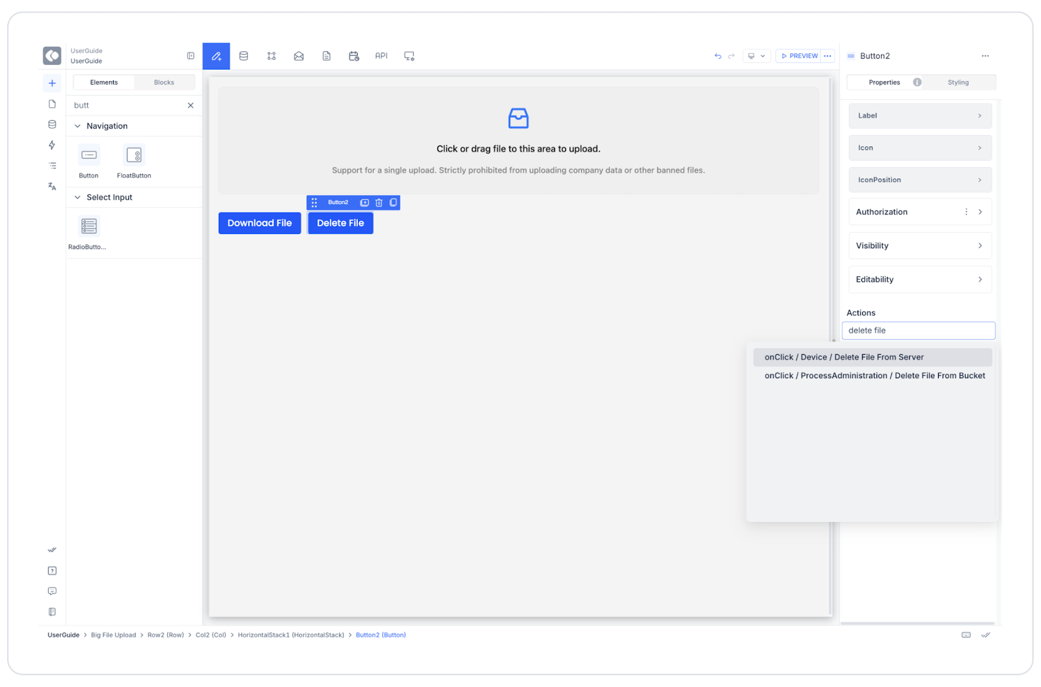Open the document icon in top toolbar
The height and width of the screenshot is (687, 1041).
pos(327,56)
